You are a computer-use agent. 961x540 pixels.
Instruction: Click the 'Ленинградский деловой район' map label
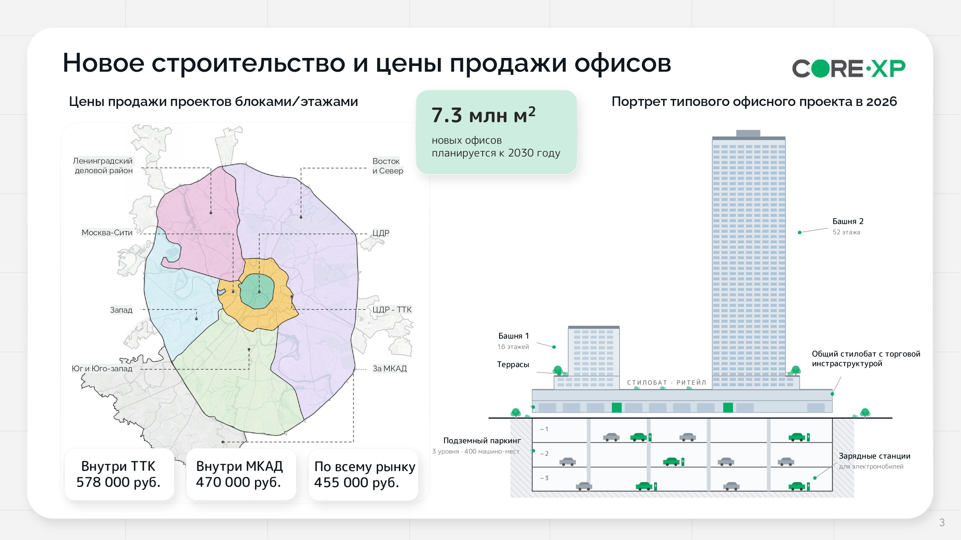tap(103, 166)
